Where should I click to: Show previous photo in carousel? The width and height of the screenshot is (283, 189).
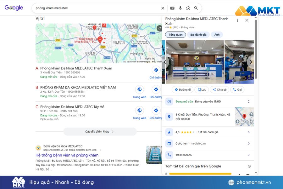click(x=165, y=62)
